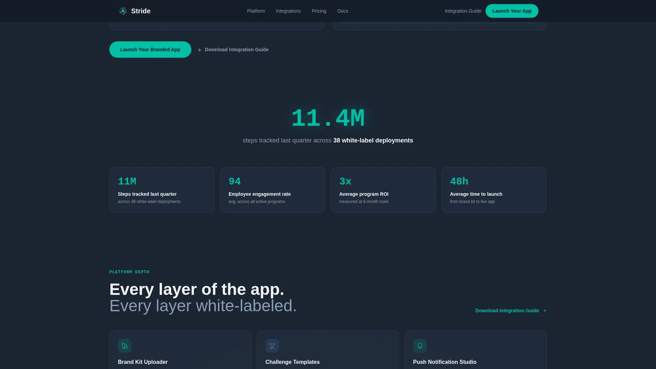Click the Stride logo icon
This screenshot has width=656, height=369.
(123, 11)
